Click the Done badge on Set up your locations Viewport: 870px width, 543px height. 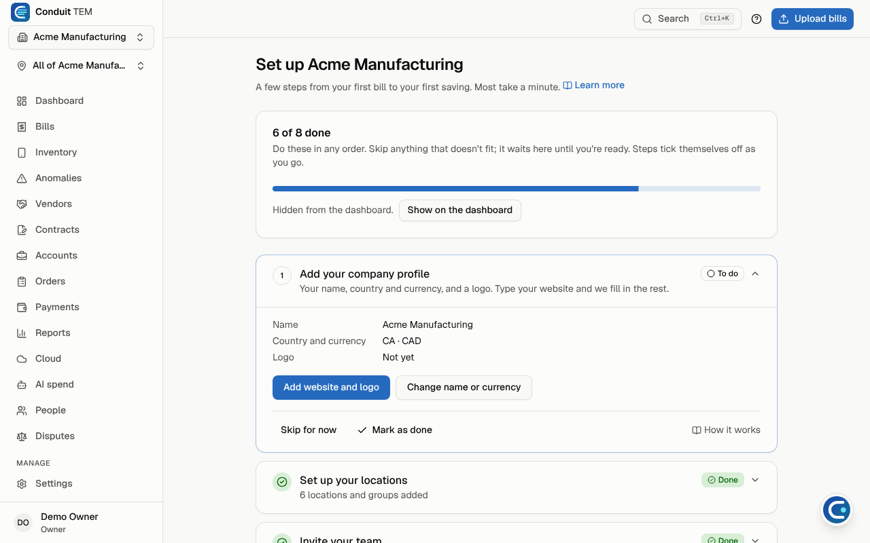[723, 480]
